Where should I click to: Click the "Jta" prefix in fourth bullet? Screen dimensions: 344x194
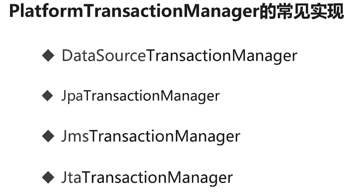tap(71, 177)
